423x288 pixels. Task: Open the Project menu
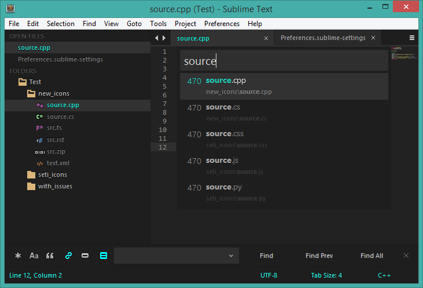tap(185, 24)
